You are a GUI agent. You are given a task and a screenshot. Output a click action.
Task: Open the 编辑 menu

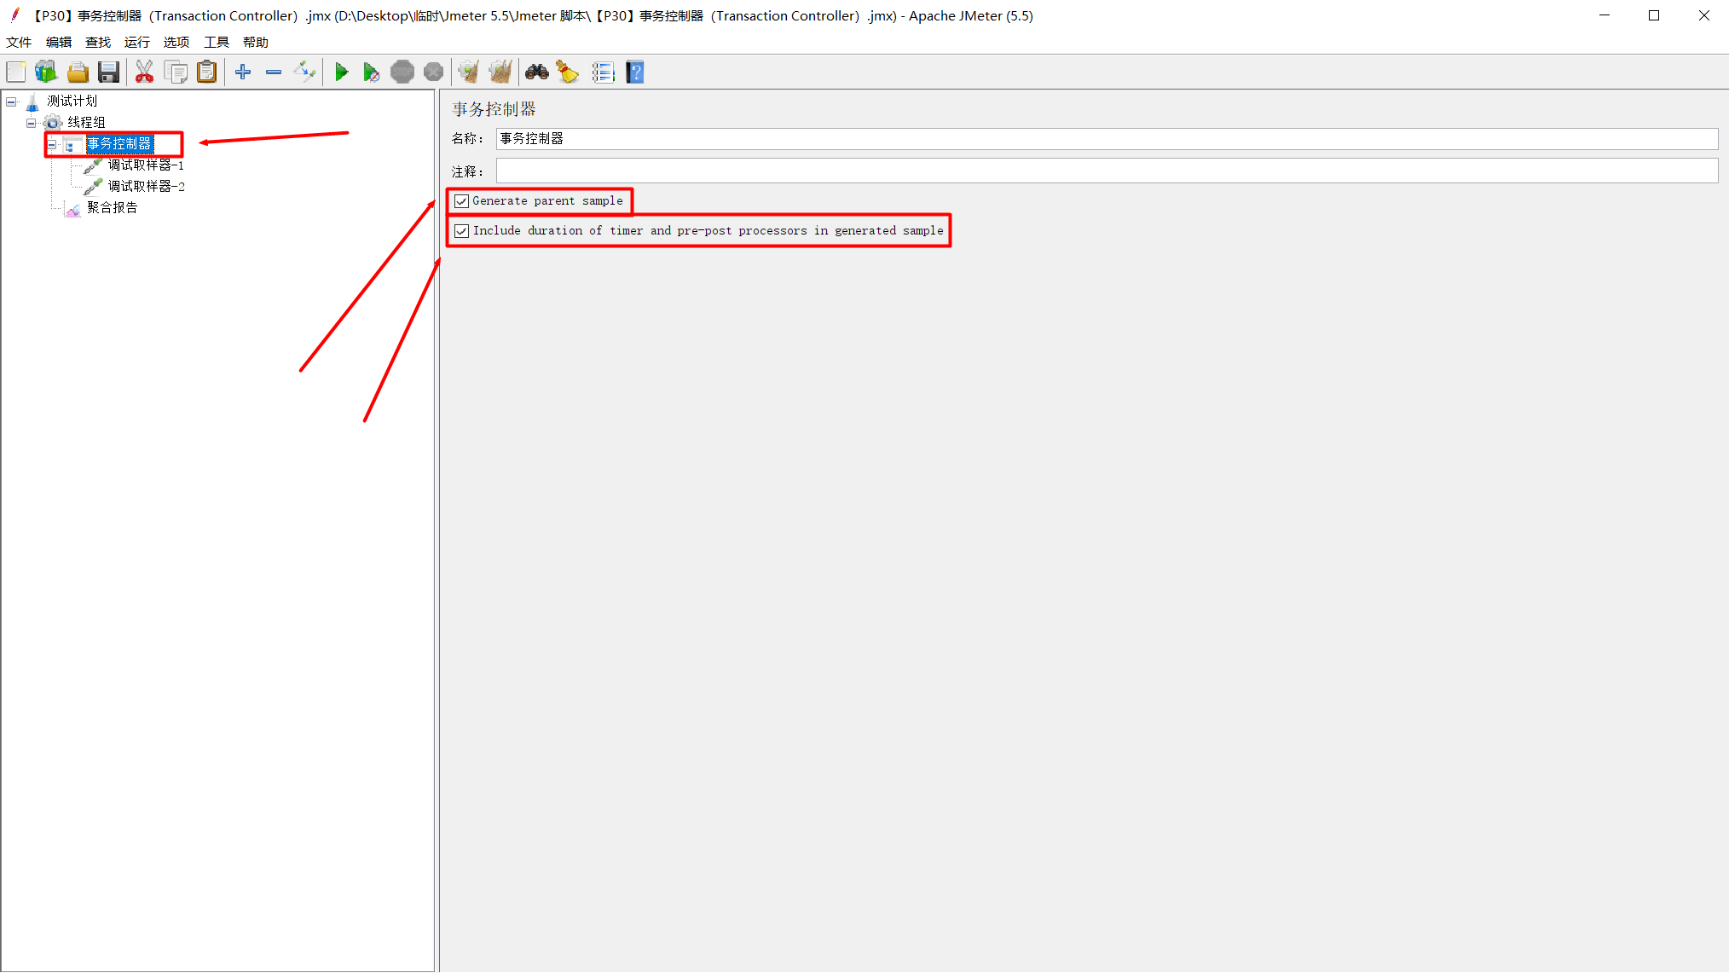(59, 42)
